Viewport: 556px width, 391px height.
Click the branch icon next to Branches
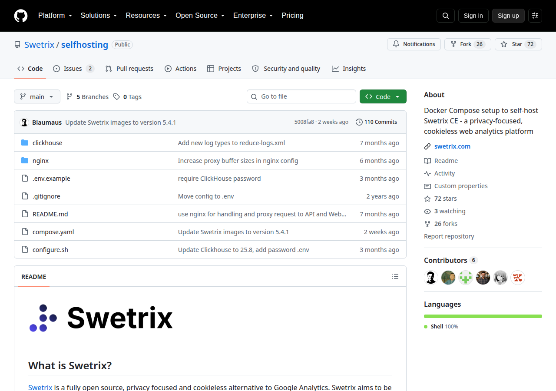point(69,97)
